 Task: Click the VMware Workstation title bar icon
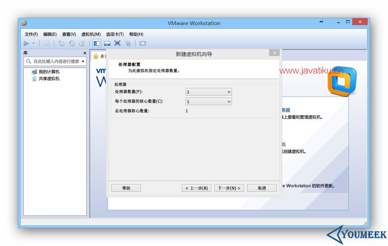click(24, 23)
